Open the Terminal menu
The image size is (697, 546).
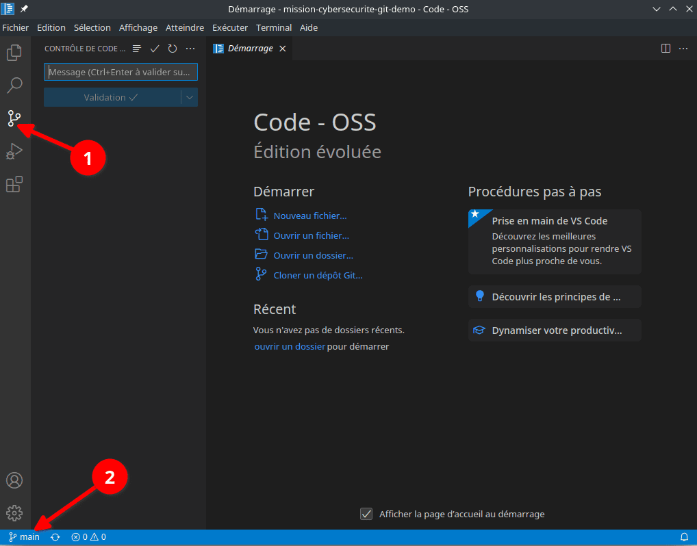pos(273,27)
